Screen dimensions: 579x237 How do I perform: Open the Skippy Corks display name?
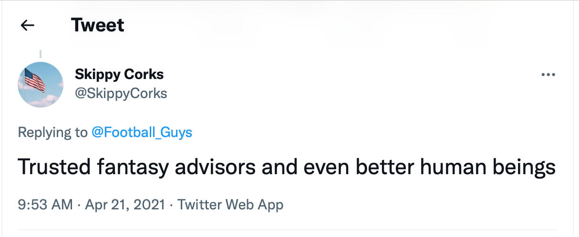[x=119, y=74]
